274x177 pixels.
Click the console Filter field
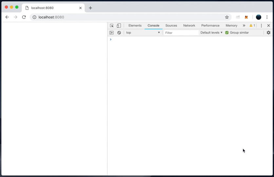[181, 33]
